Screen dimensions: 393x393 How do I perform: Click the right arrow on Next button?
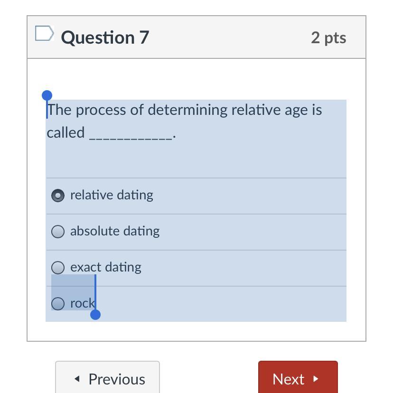pyautogui.click(x=316, y=379)
